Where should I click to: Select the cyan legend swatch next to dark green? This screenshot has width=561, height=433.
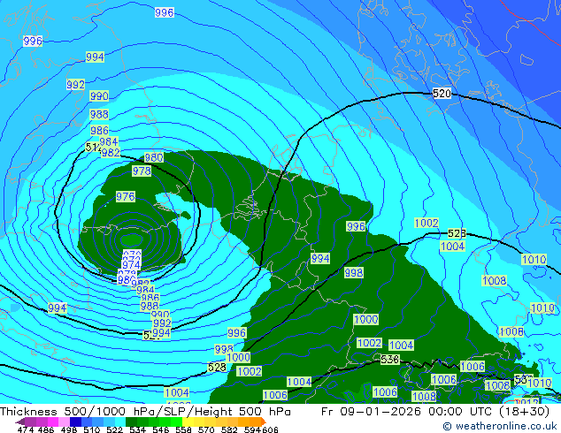[120, 422]
